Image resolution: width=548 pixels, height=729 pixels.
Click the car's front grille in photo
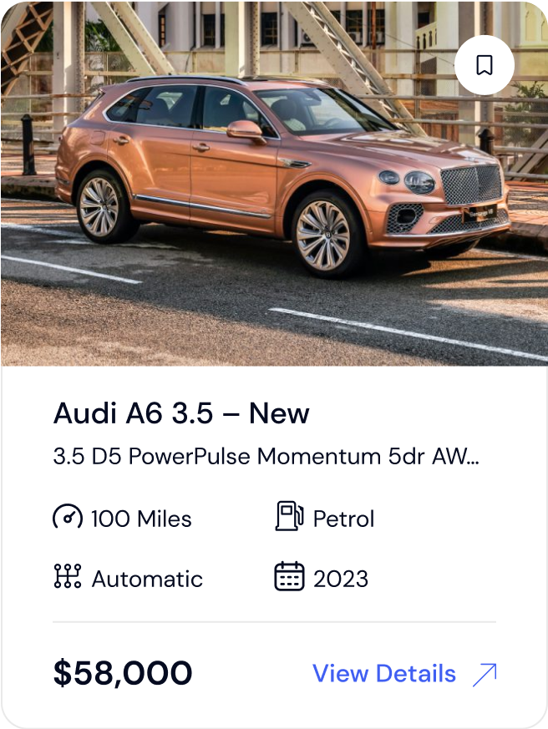click(471, 184)
